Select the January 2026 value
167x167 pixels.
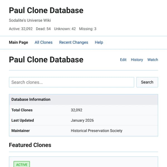pyautogui.click(x=82, y=120)
